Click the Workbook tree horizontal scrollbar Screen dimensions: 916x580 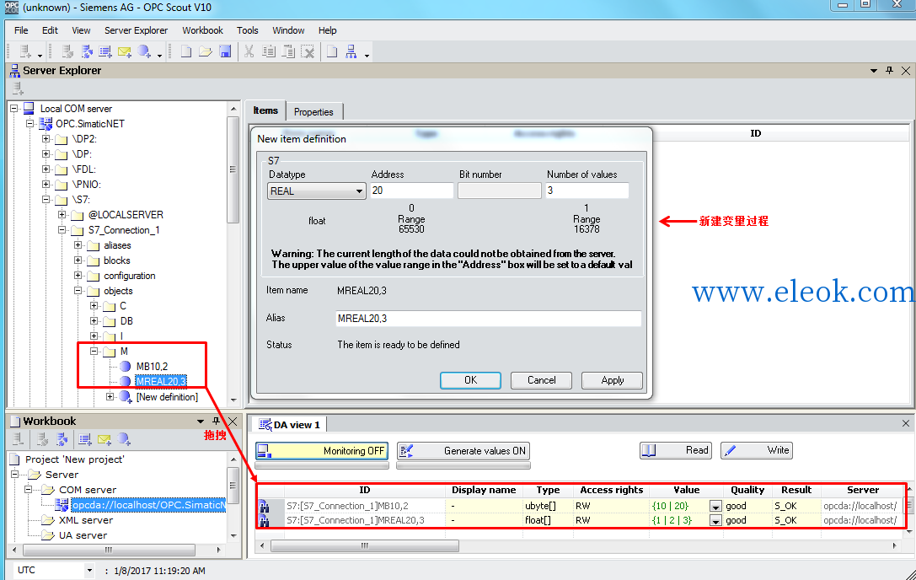coord(109,550)
